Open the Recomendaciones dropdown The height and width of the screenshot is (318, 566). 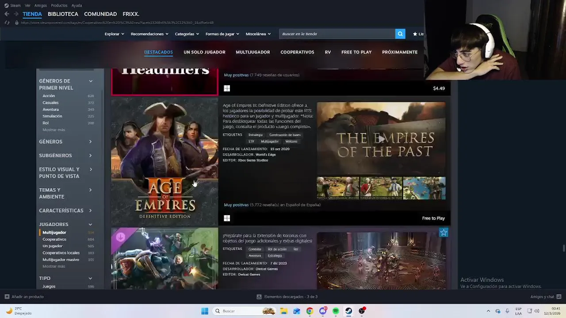coord(149,34)
